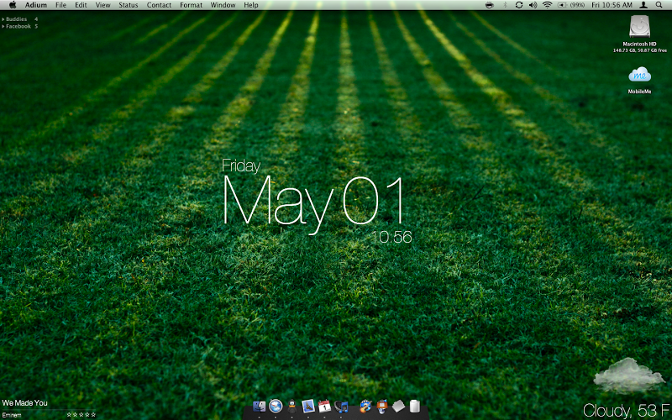Open the Trash in the Dock
Viewport: 672px width, 420px height.
tap(414, 406)
